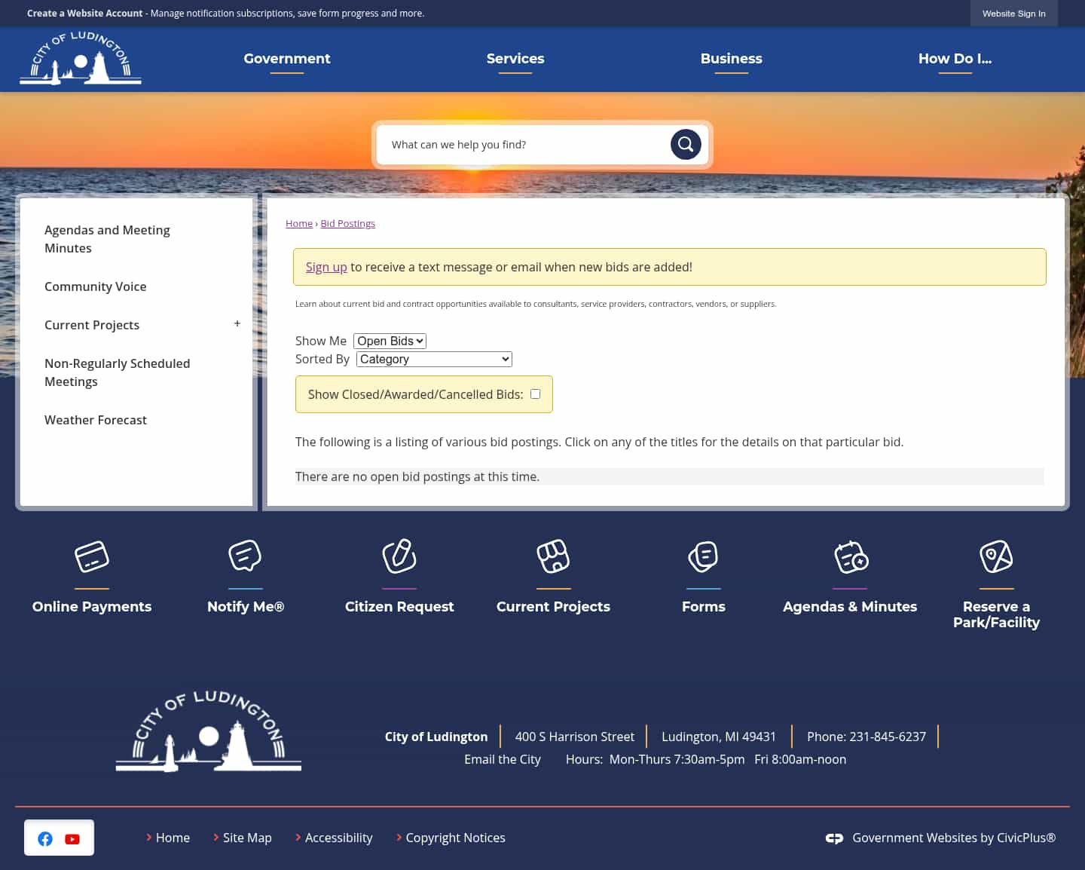Viewport: 1085px width, 870px height.
Task: Click the search magnifier button
Action: 686,144
